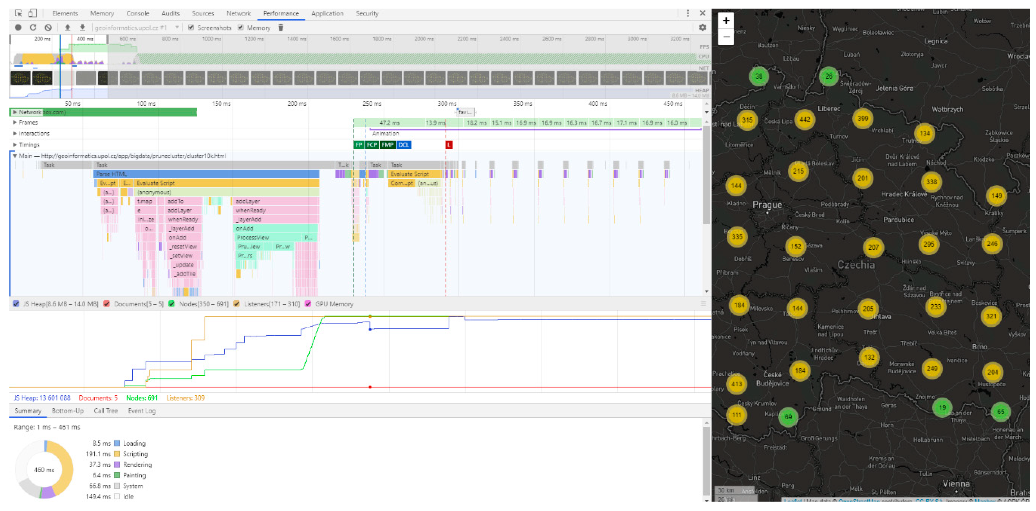The image size is (1036, 511).
Task: Open the recording selector geoinformatics.upol.cz #1
Action: point(137,28)
